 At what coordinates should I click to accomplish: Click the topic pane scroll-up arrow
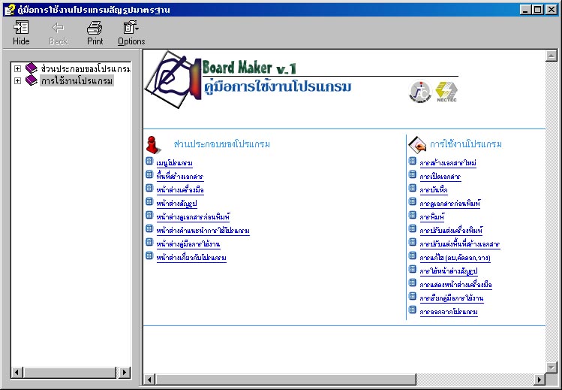551,56
